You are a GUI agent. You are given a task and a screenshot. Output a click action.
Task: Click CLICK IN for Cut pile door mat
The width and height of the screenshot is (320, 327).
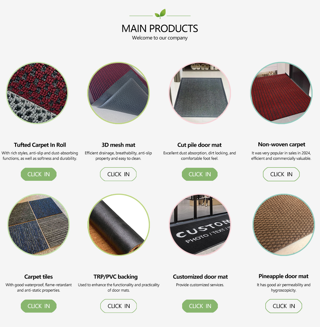200,174
